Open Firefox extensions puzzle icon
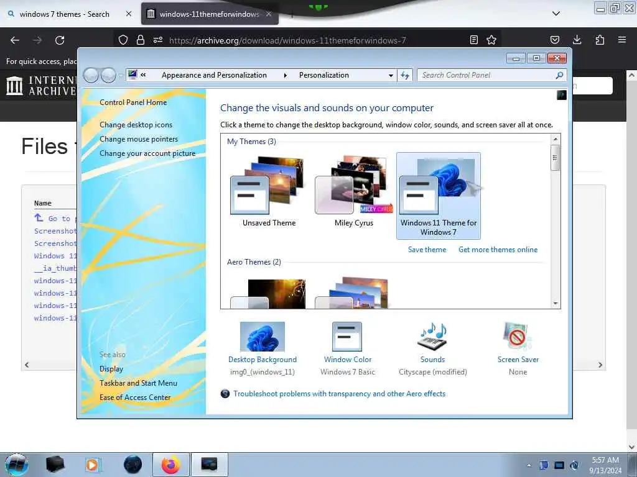This screenshot has height=477, width=637. coord(600,40)
